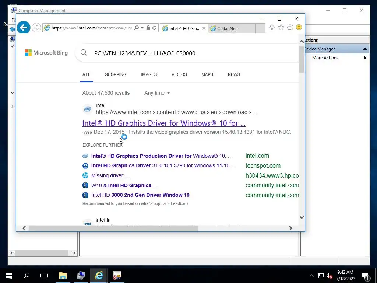Viewport: 377px width, 283px height.
Task: Click the Feedback link under recommendations
Action: (179, 203)
